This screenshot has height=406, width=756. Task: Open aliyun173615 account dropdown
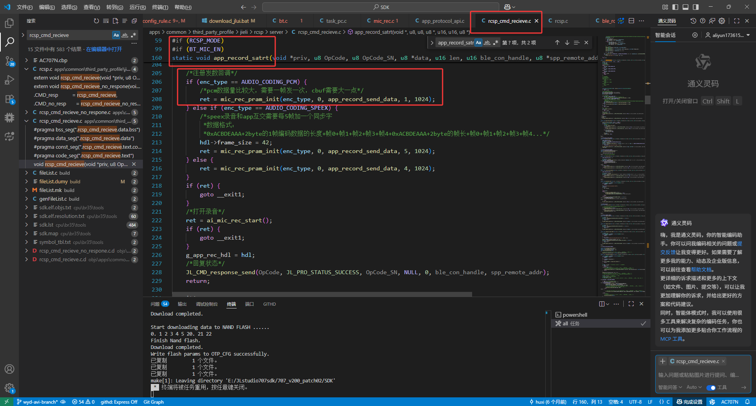point(728,35)
